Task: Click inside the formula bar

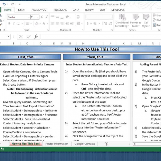Action: click(101, 37)
